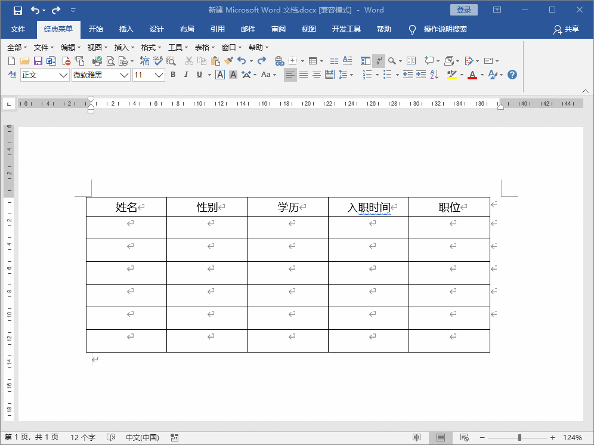The image size is (594, 445).
Task: Click the Decrease Indent icon
Action: click(x=407, y=75)
